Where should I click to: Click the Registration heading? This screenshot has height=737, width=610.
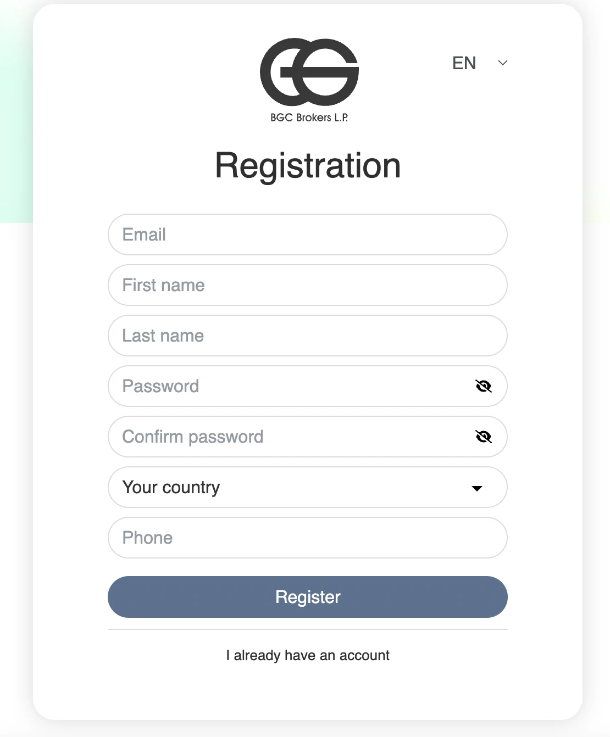(x=308, y=165)
